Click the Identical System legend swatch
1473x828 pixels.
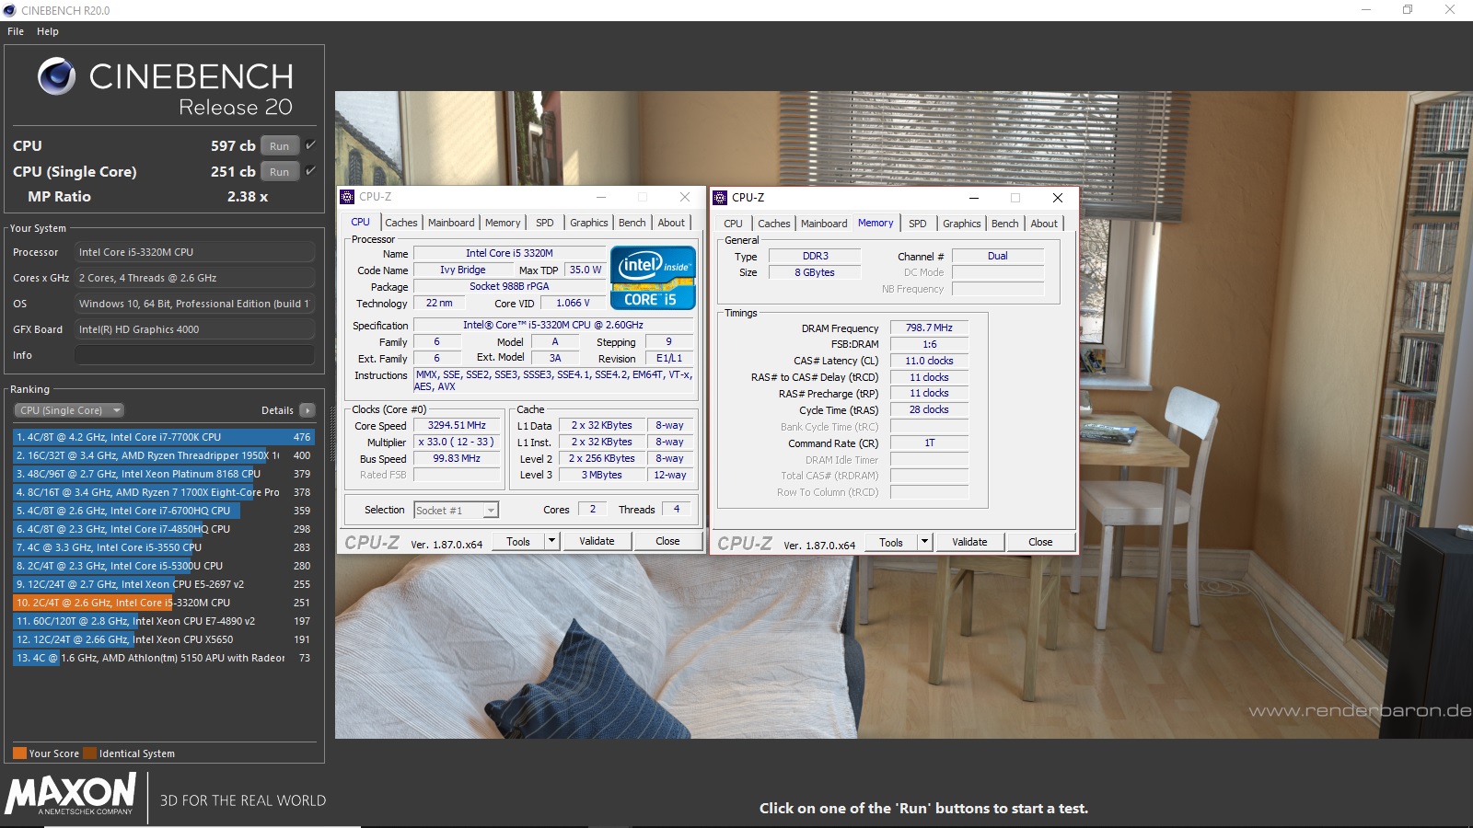coord(89,753)
